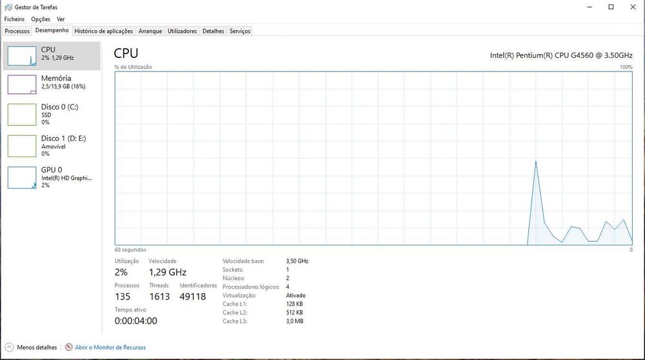Select Disco 1 (D: E:) graph thumbnail
The height and width of the screenshot is (360, 645).
pos(22,146)
